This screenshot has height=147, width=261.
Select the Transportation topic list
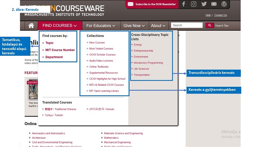click(142, 75)
